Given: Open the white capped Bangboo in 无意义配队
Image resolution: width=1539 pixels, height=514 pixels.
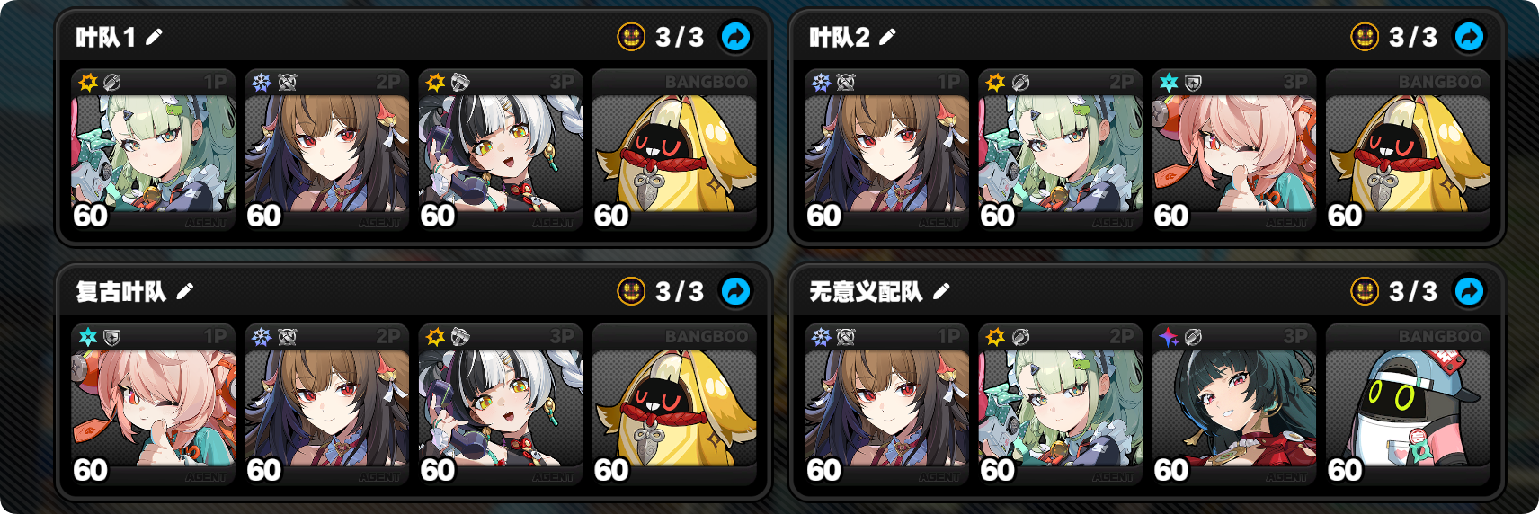Looking at the screenshot, I should pyautogui.click(x=1408, y=404).
